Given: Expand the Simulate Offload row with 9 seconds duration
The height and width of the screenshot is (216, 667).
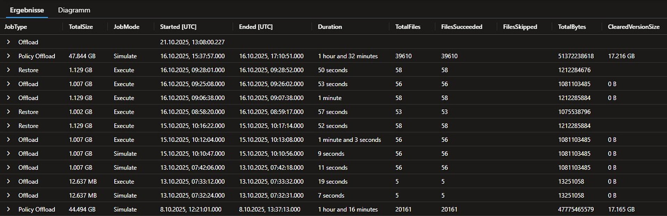Looking at the screenshot, I should (8, 153).
